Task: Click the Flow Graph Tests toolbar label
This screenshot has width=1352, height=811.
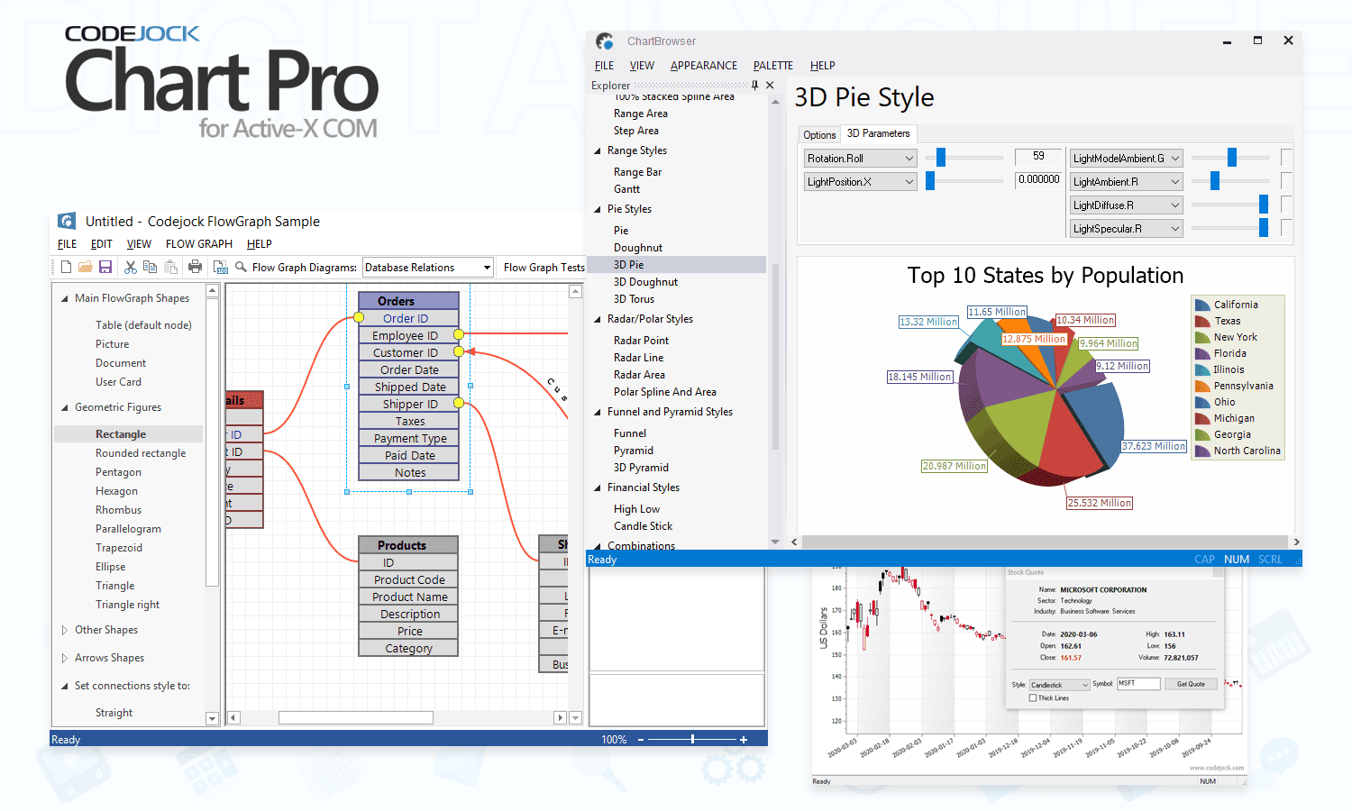Action: tap(544, 268)
